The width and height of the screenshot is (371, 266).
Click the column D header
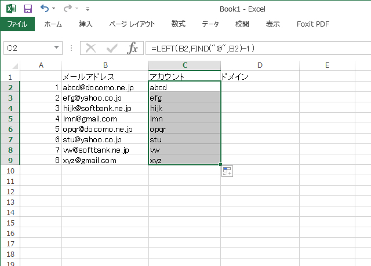(x=260, y=65)
